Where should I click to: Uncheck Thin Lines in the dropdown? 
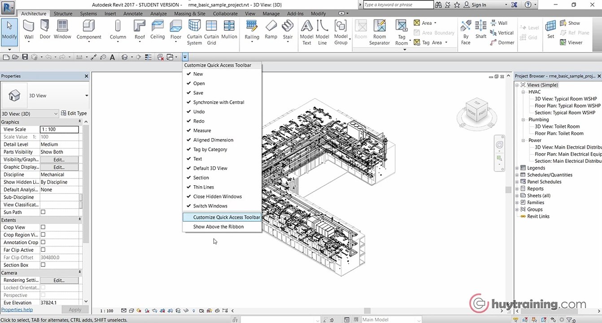pyautogui.click(x=222, y=187)
